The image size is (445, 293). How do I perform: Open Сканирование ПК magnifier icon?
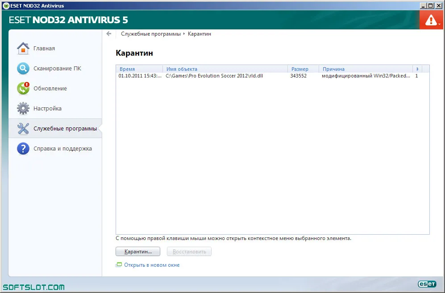point(23,69)
